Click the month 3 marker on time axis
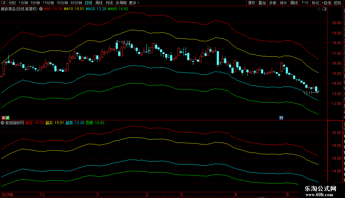The width and height of the screenshot is (345, 198). 182,194
